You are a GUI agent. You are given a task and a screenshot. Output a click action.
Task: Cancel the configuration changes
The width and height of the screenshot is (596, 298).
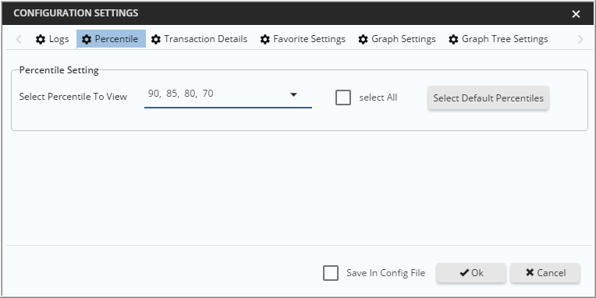point(545,273)
